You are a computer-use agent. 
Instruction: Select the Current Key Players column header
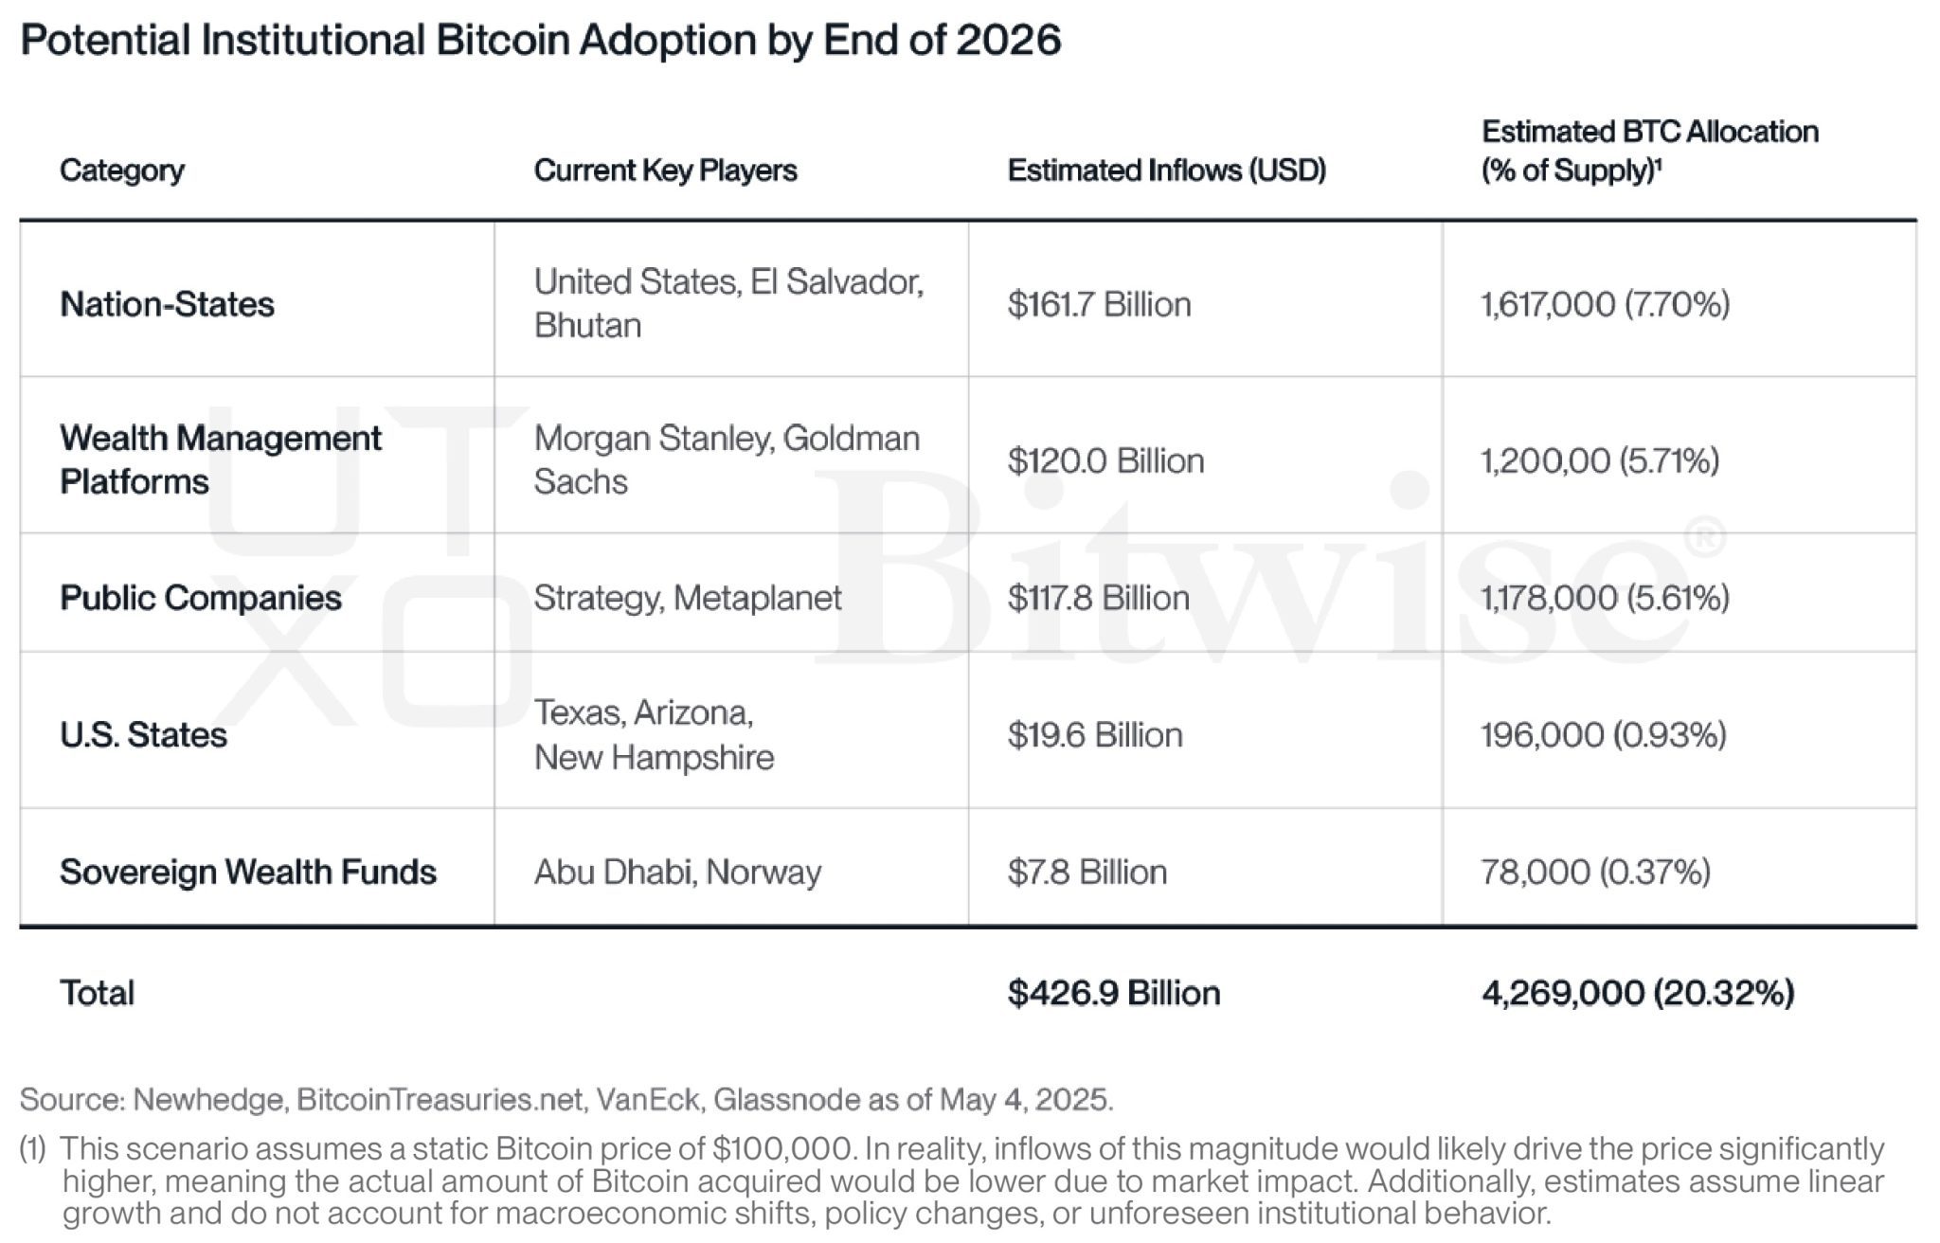point(665,171)
